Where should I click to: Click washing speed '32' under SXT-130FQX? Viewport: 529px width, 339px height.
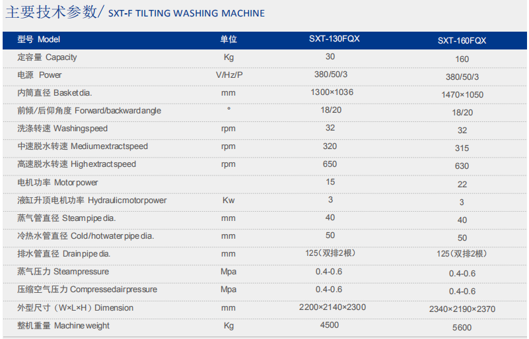[x=330, y=128]
